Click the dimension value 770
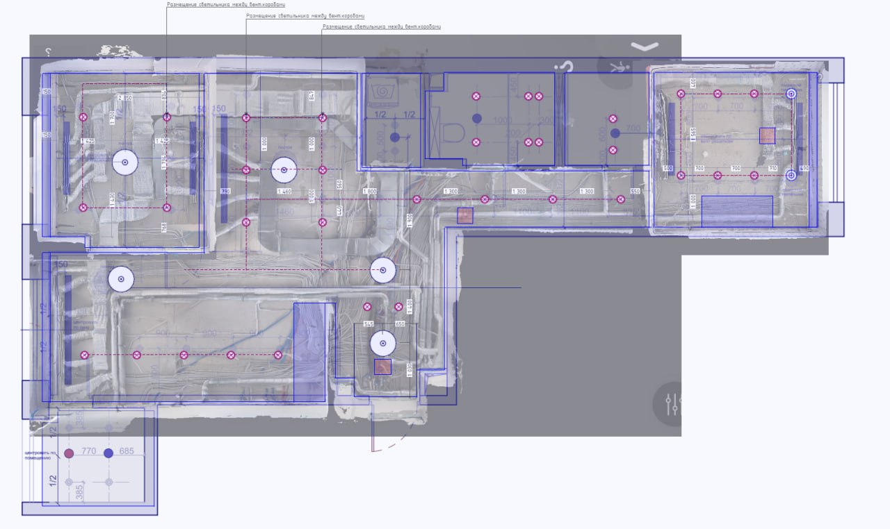The image size is (890, 529). tap(89, 451)
